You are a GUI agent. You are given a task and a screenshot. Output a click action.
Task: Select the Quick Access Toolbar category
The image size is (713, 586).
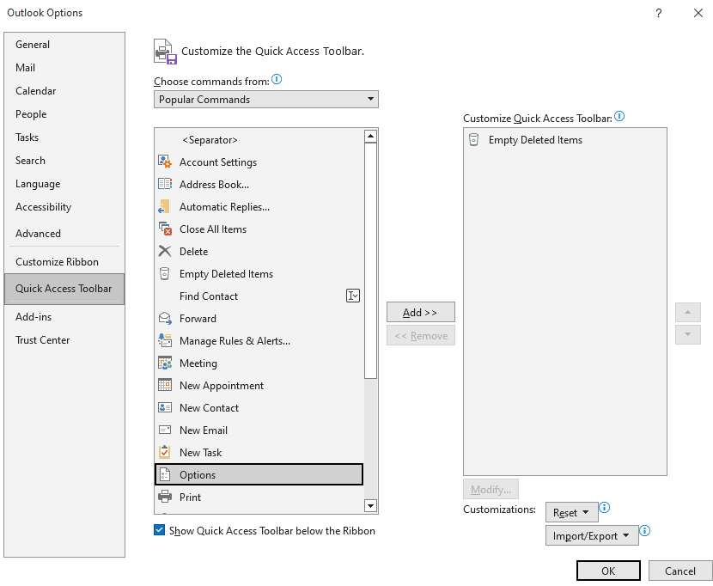[x=64, y=289]
